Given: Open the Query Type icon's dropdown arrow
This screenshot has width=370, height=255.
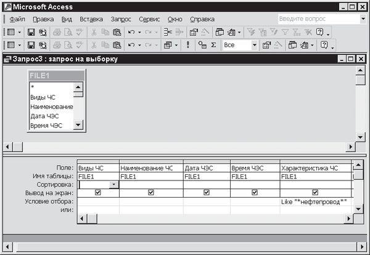Looking at the screenshot, I should (176, 45).
